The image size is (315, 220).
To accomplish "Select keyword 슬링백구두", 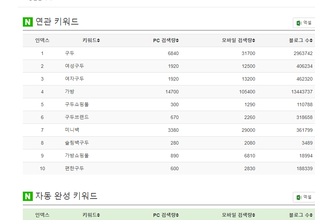I will tap(77, 143).
